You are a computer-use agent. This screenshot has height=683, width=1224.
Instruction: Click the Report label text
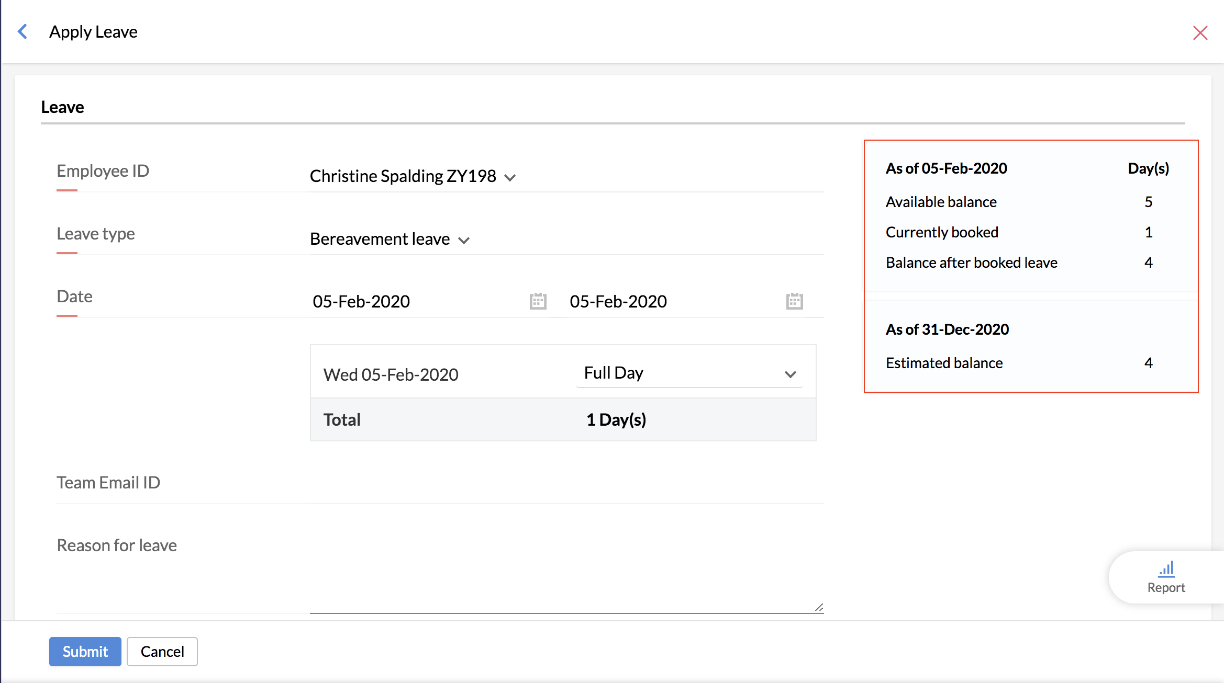(x=1166, y=588)
